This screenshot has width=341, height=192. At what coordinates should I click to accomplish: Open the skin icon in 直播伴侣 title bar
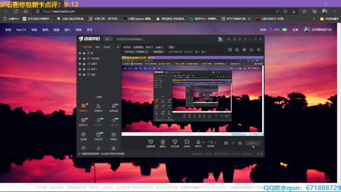click(240, 39)
